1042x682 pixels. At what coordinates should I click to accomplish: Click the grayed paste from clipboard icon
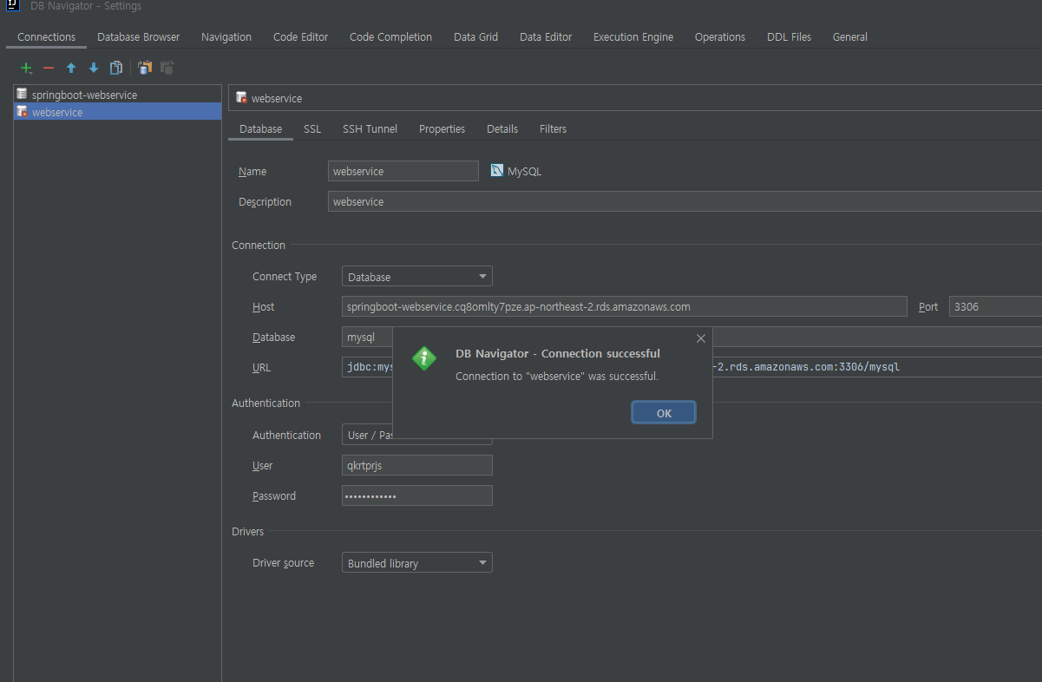click(x=167, y=68)
